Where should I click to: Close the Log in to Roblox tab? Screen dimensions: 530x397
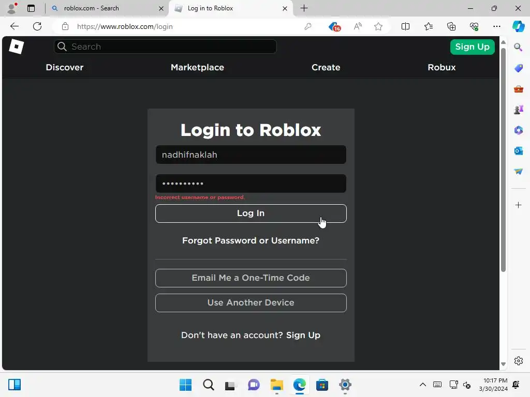click(285, 8)
